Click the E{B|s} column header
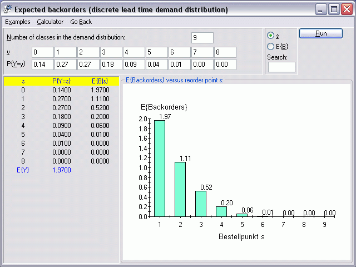356x267 pixels. [x=101, y=81]
